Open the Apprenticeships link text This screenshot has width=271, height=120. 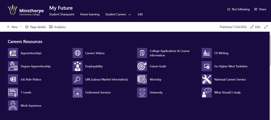(31, 53)
